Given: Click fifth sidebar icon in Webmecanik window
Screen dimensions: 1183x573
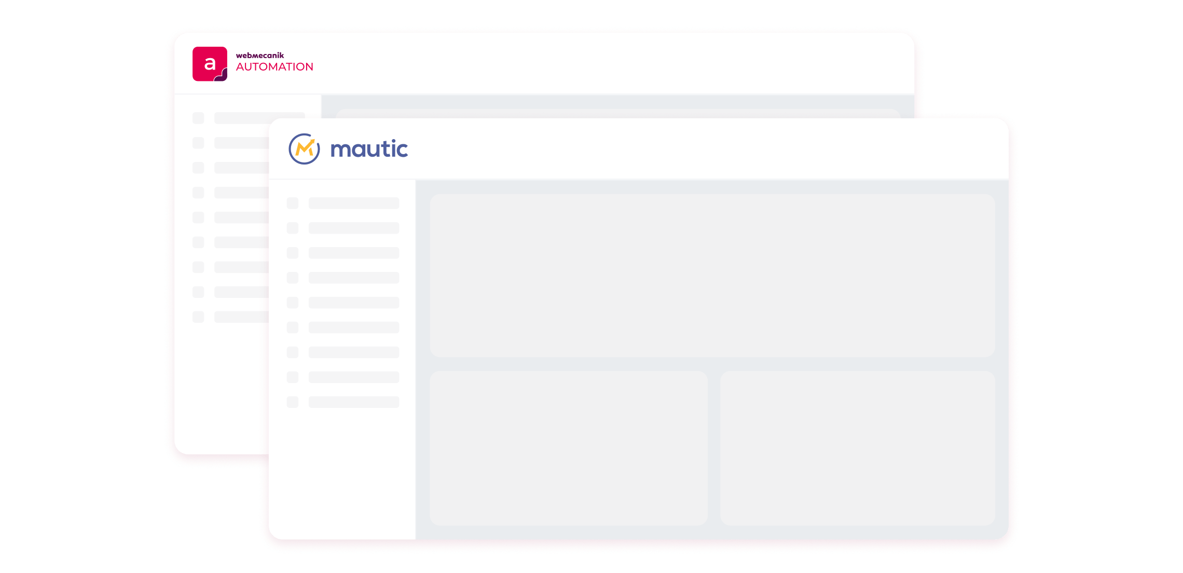Looking at the screenshot, I should click(198, 217).
